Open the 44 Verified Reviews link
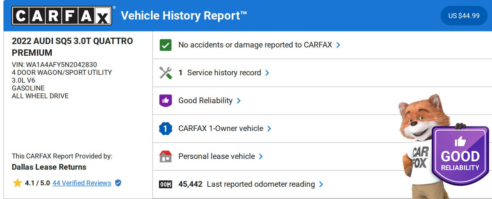Image resolution: width=492 pixels, height=199 pixels. (82, 183)
